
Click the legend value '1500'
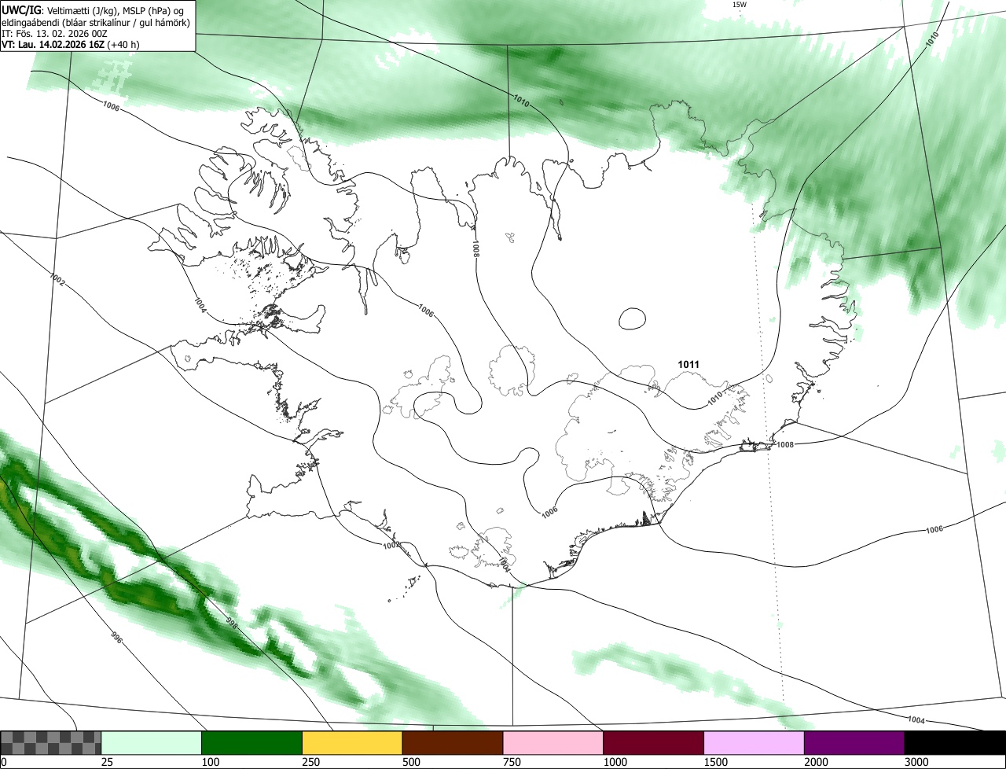click(716, 761)
